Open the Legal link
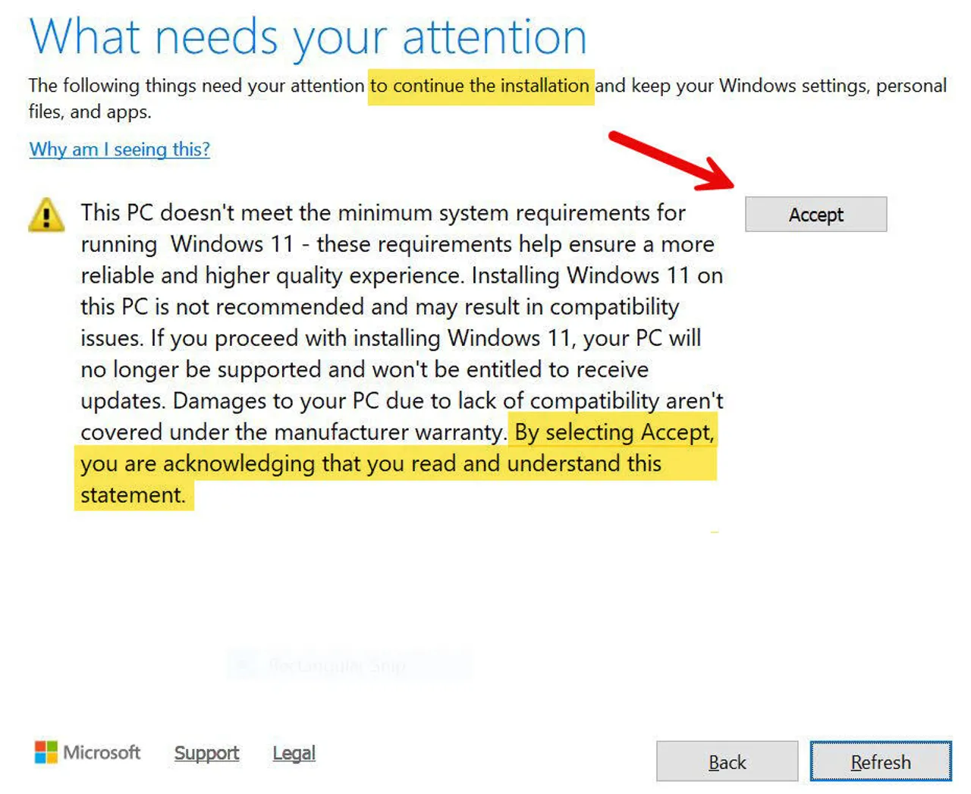This screenshot has height=794, width=971. (x=294, y=753)
